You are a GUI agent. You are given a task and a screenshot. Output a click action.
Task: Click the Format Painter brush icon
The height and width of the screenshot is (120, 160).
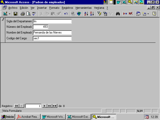point(59,14)
